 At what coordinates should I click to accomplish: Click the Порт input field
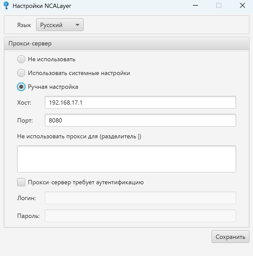click(x=140, y=120)
